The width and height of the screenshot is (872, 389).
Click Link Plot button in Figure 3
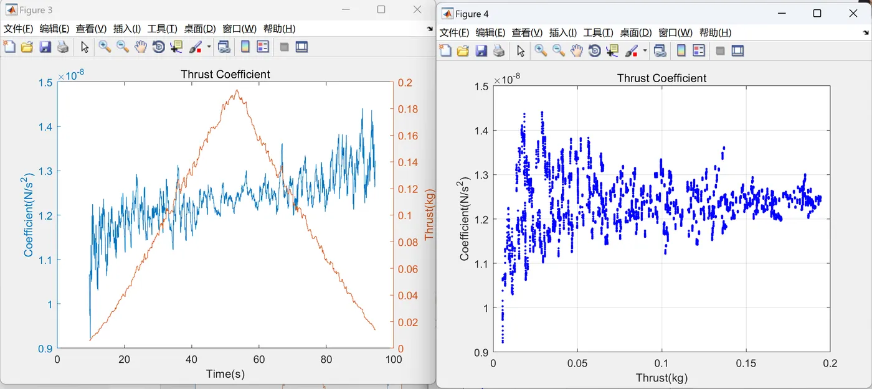pyautogui.click(x=224, y=47)
